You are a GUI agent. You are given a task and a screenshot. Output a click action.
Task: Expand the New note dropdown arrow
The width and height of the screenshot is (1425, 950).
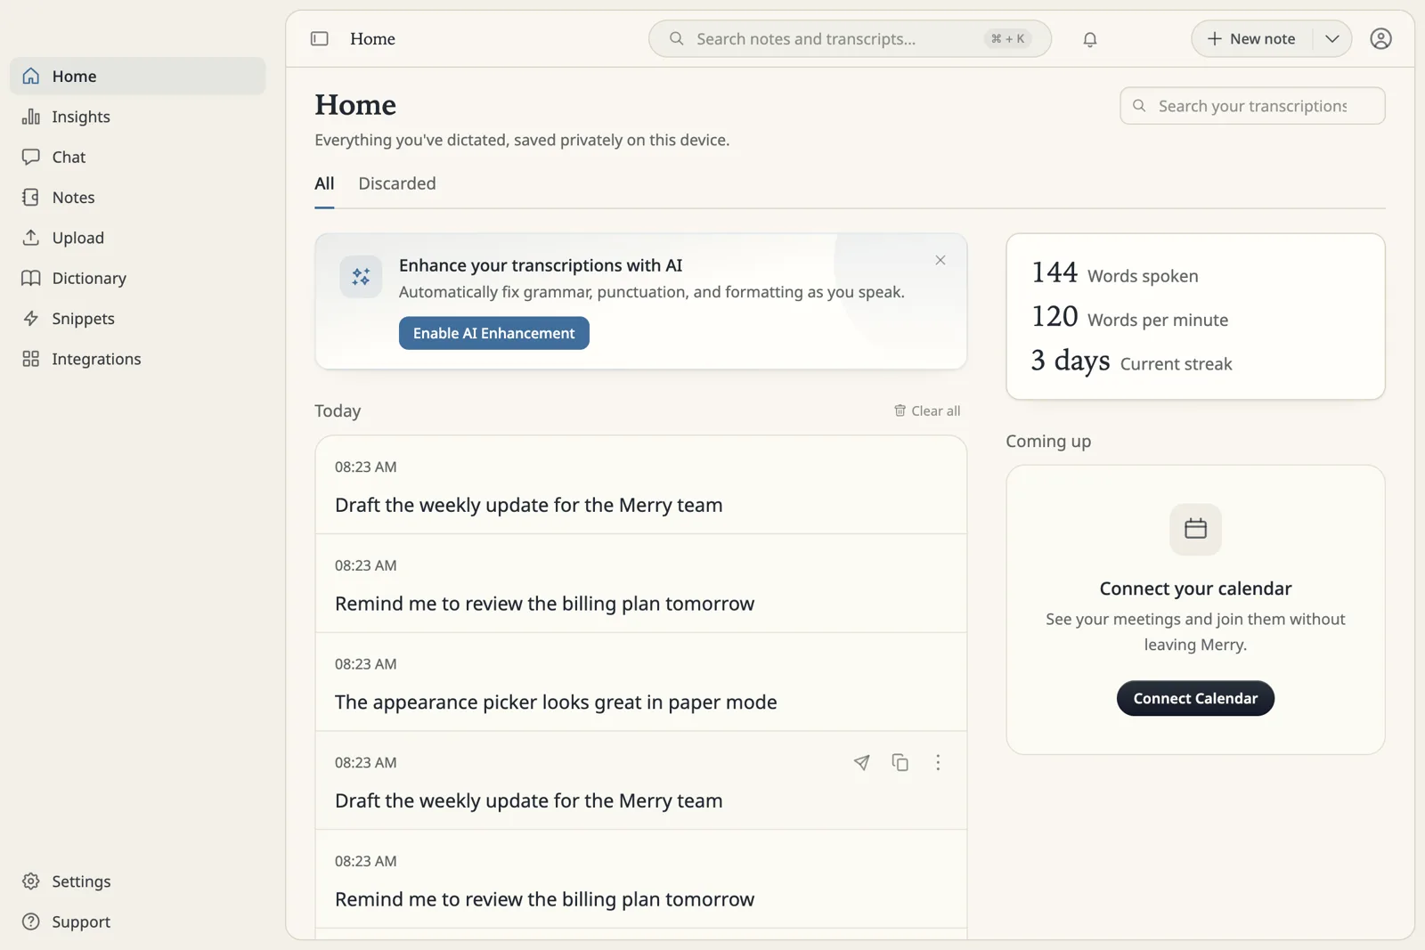[x=1331, y=39]
